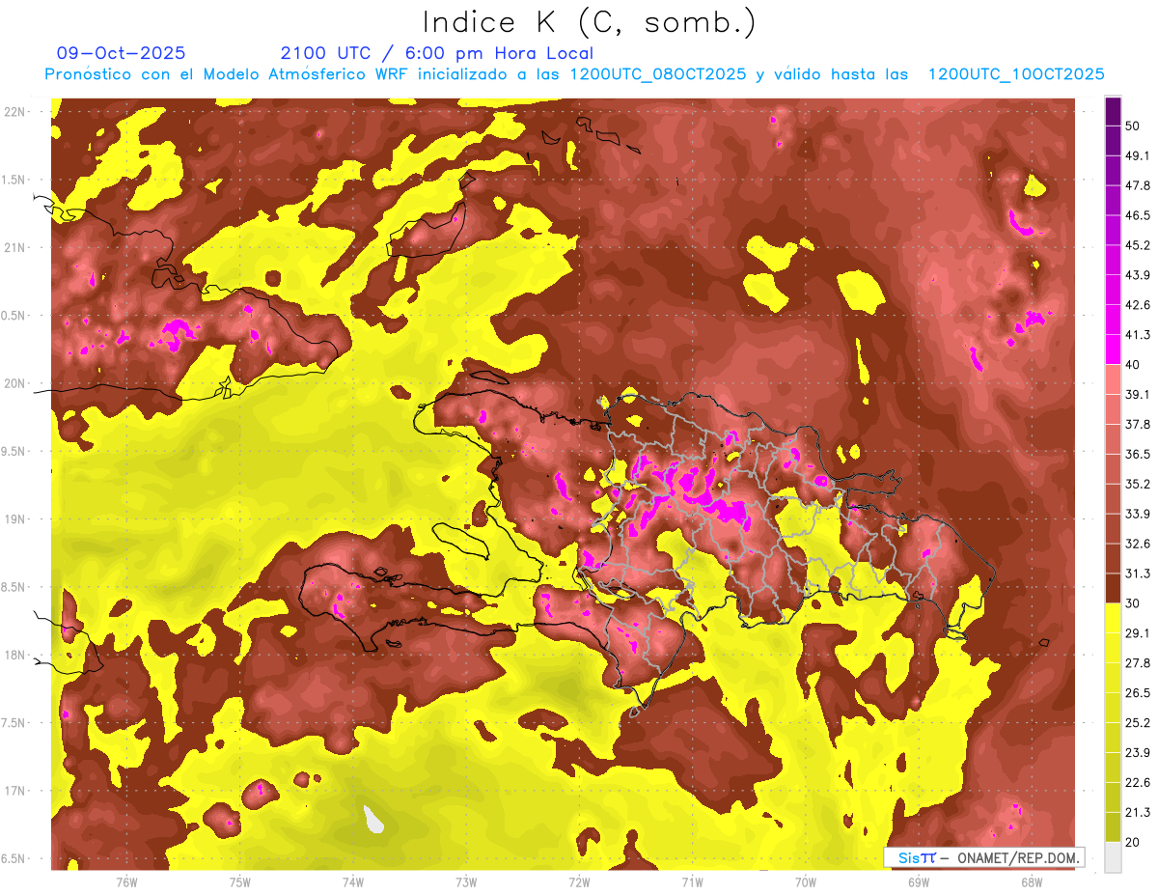The width and height of the screenshot is (1158, 895).
Task: Click the "22N" latitude label
Action: [14, 112]
